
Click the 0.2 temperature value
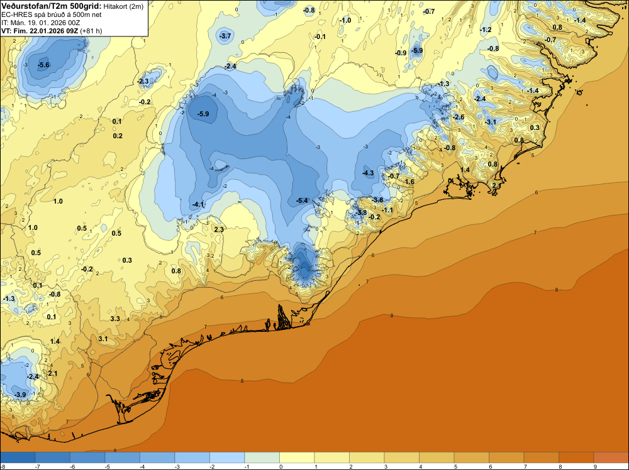118,136
